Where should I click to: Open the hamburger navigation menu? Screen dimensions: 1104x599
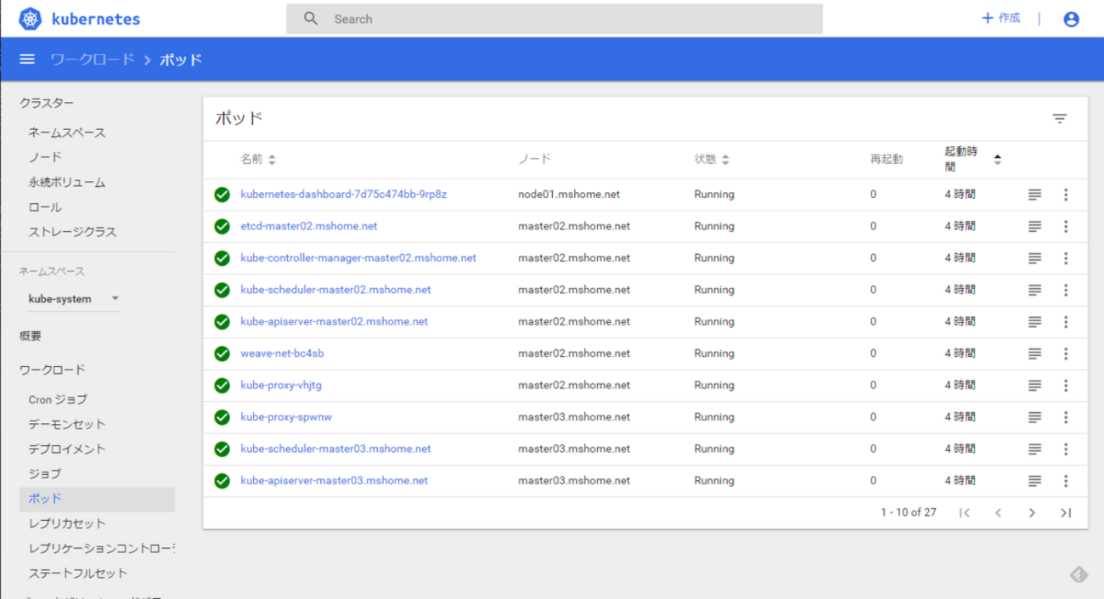tap(27, 59)
